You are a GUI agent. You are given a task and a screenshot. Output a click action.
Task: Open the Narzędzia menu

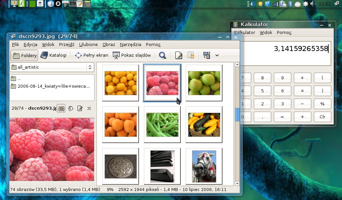(x=131, y=45)
